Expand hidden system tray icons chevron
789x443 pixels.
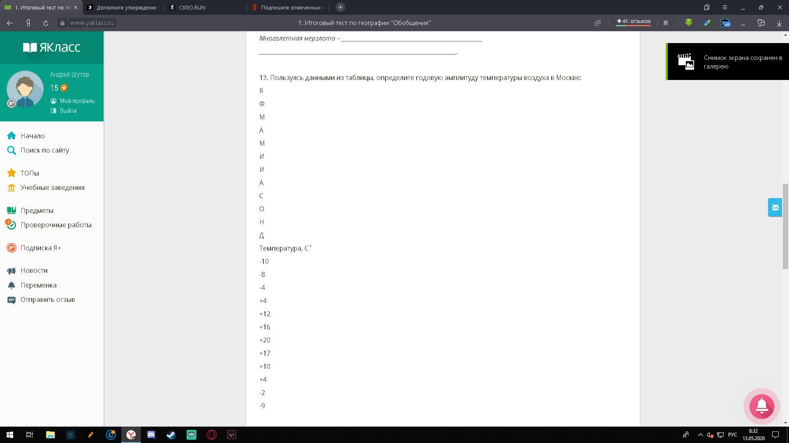pos(700,435)
